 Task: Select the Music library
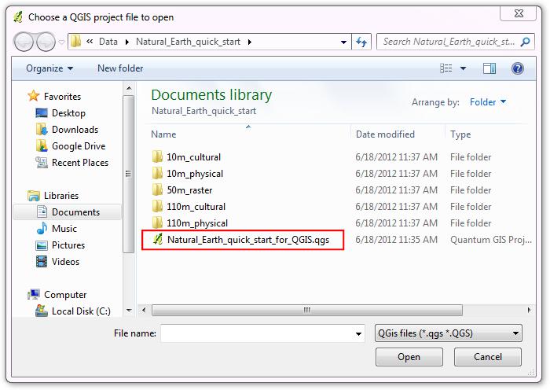tap(64, 229)
